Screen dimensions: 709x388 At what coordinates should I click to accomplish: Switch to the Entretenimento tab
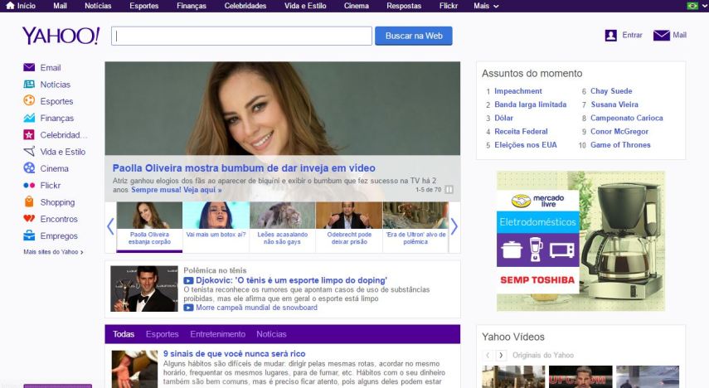[218, 334]
